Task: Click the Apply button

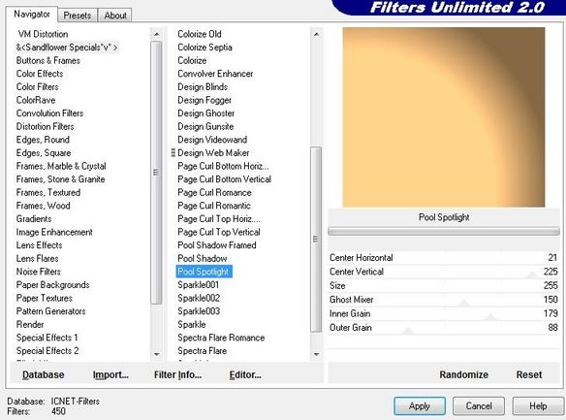Action: coord(420,405)
